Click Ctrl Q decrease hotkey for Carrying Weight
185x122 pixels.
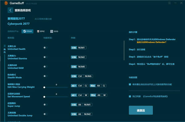pyautogui.click(x=80, y=86)
